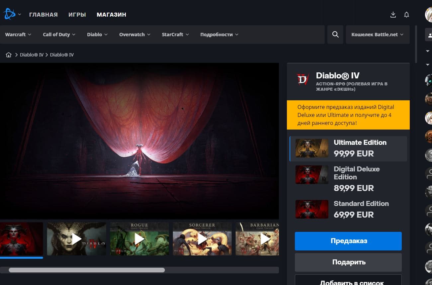The width and height of the screenshot is (432, 285).
Task: Switch to the ГЛАВНАЯ tab
Action: point(43,15)
